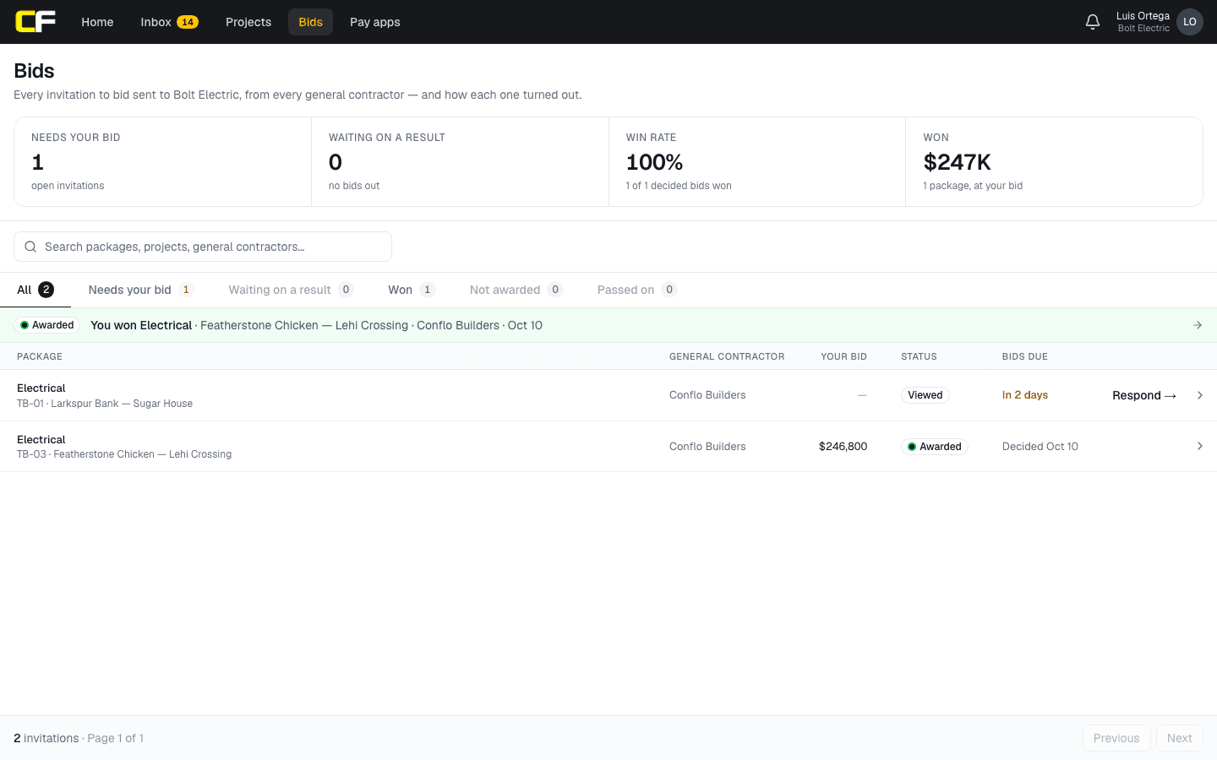Click arrow on the awarded banner
The image size is (1217, 760).
click(x=1198, y=325)
